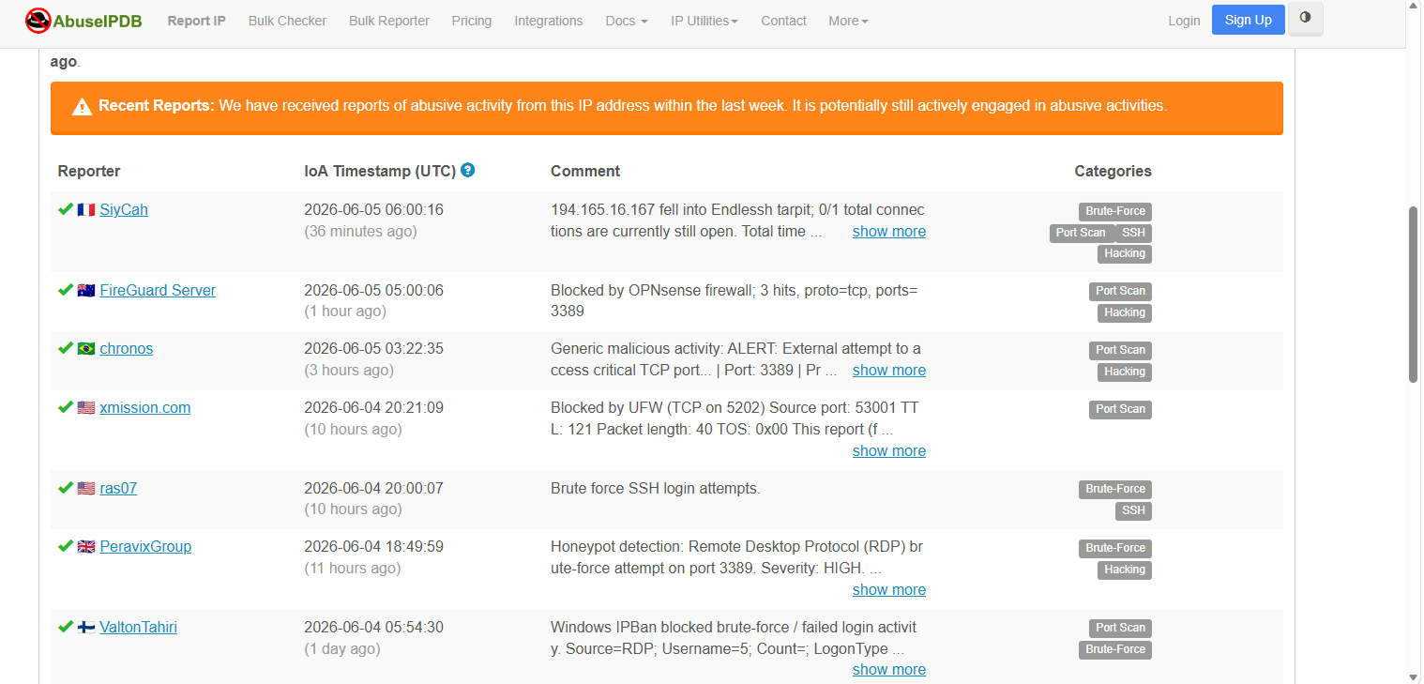Click the green checkmark beside chronos
Viewport: 1424px width, 684px height.
[x=66, y=348]
